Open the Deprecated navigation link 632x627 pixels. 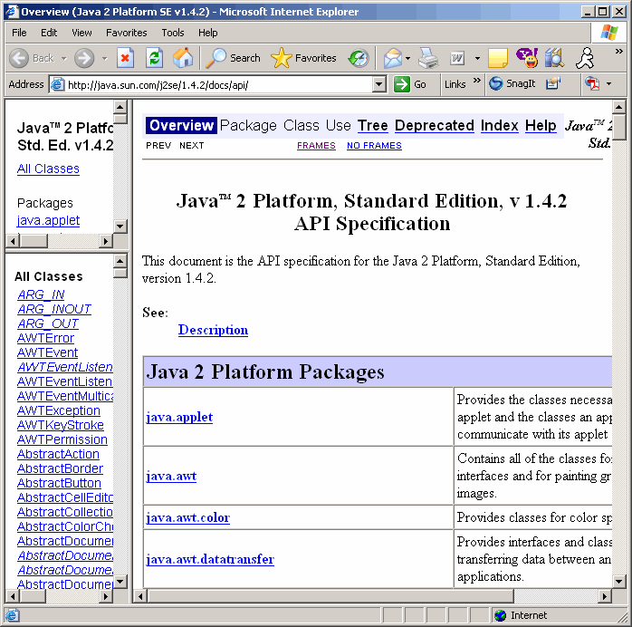(x=434, y=125)
